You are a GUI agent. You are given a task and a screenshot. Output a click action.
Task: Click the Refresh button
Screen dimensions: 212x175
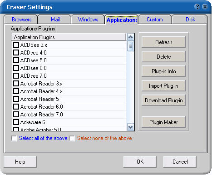(x=163, y=42)
